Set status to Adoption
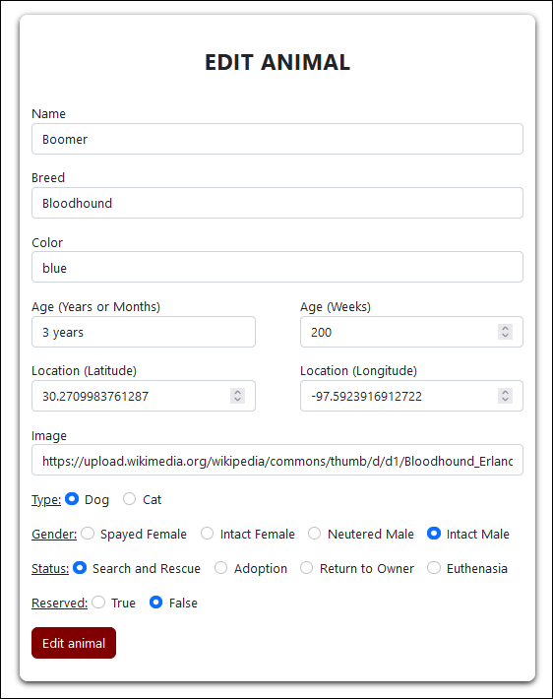The image size is (553, 699). point(221,568)
